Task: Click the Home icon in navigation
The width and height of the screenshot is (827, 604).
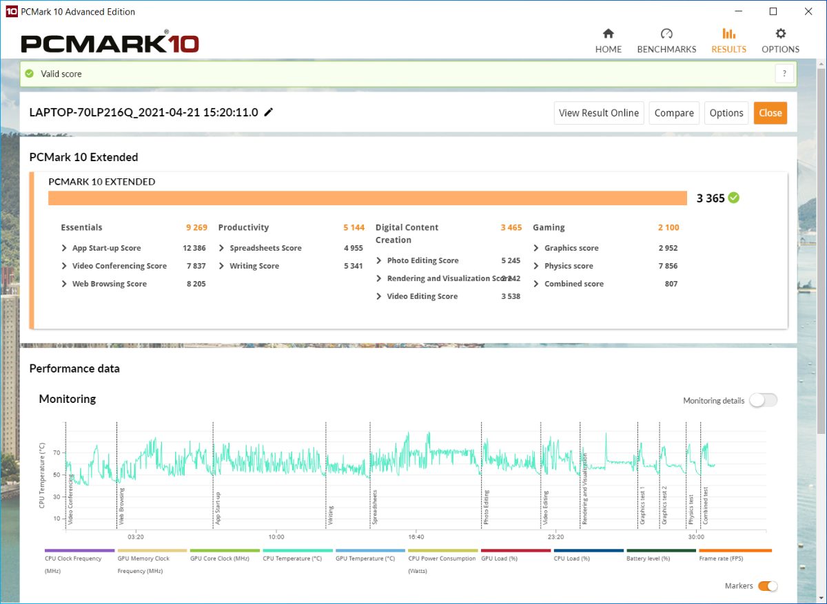Action: 608,34
